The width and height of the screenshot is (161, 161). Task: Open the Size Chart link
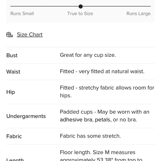pyautogui.click(x=30, y=35)
